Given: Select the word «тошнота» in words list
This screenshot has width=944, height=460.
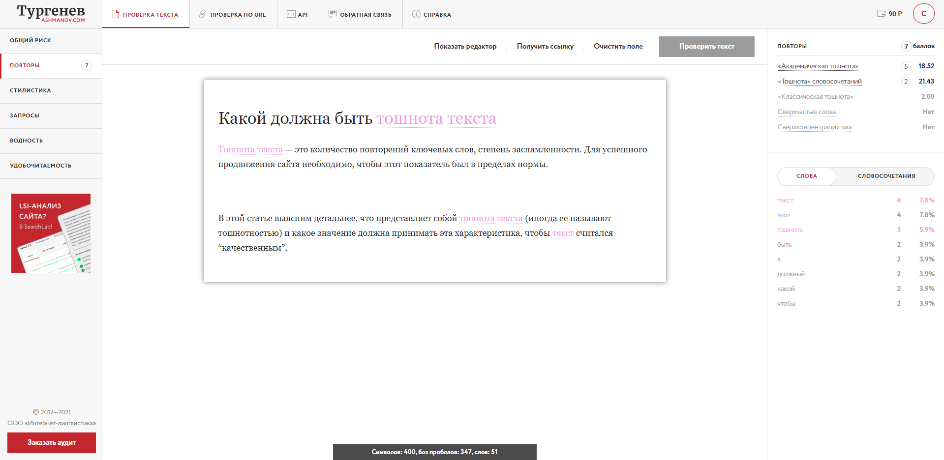Looking at the screenshot, I should click(790, 230).
